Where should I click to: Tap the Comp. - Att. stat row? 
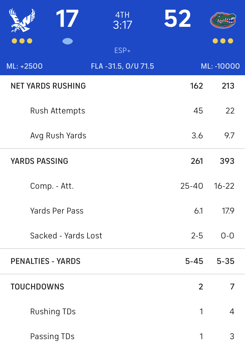click(x=122, y=186)
